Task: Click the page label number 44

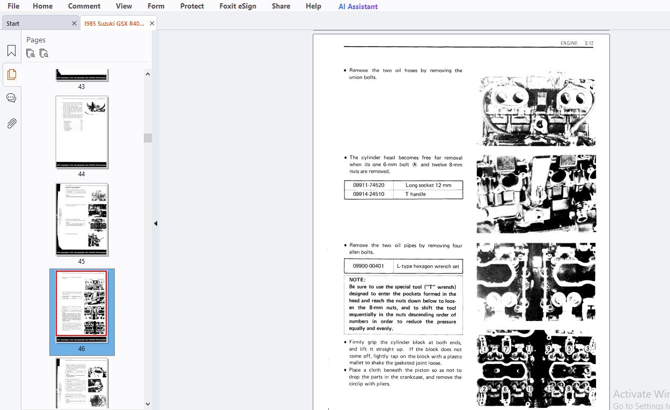Action: coord(82,174)
